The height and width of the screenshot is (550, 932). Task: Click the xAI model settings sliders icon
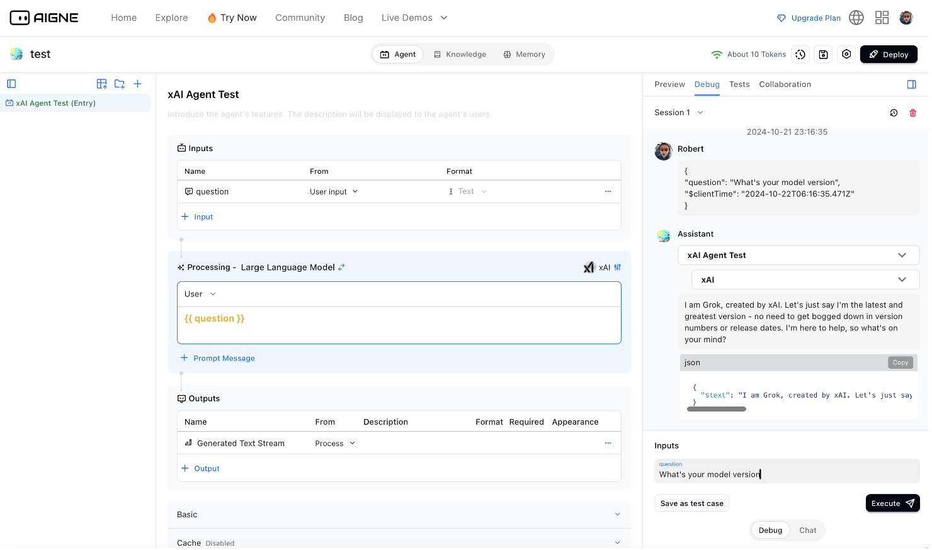click(x=617, y=267)
